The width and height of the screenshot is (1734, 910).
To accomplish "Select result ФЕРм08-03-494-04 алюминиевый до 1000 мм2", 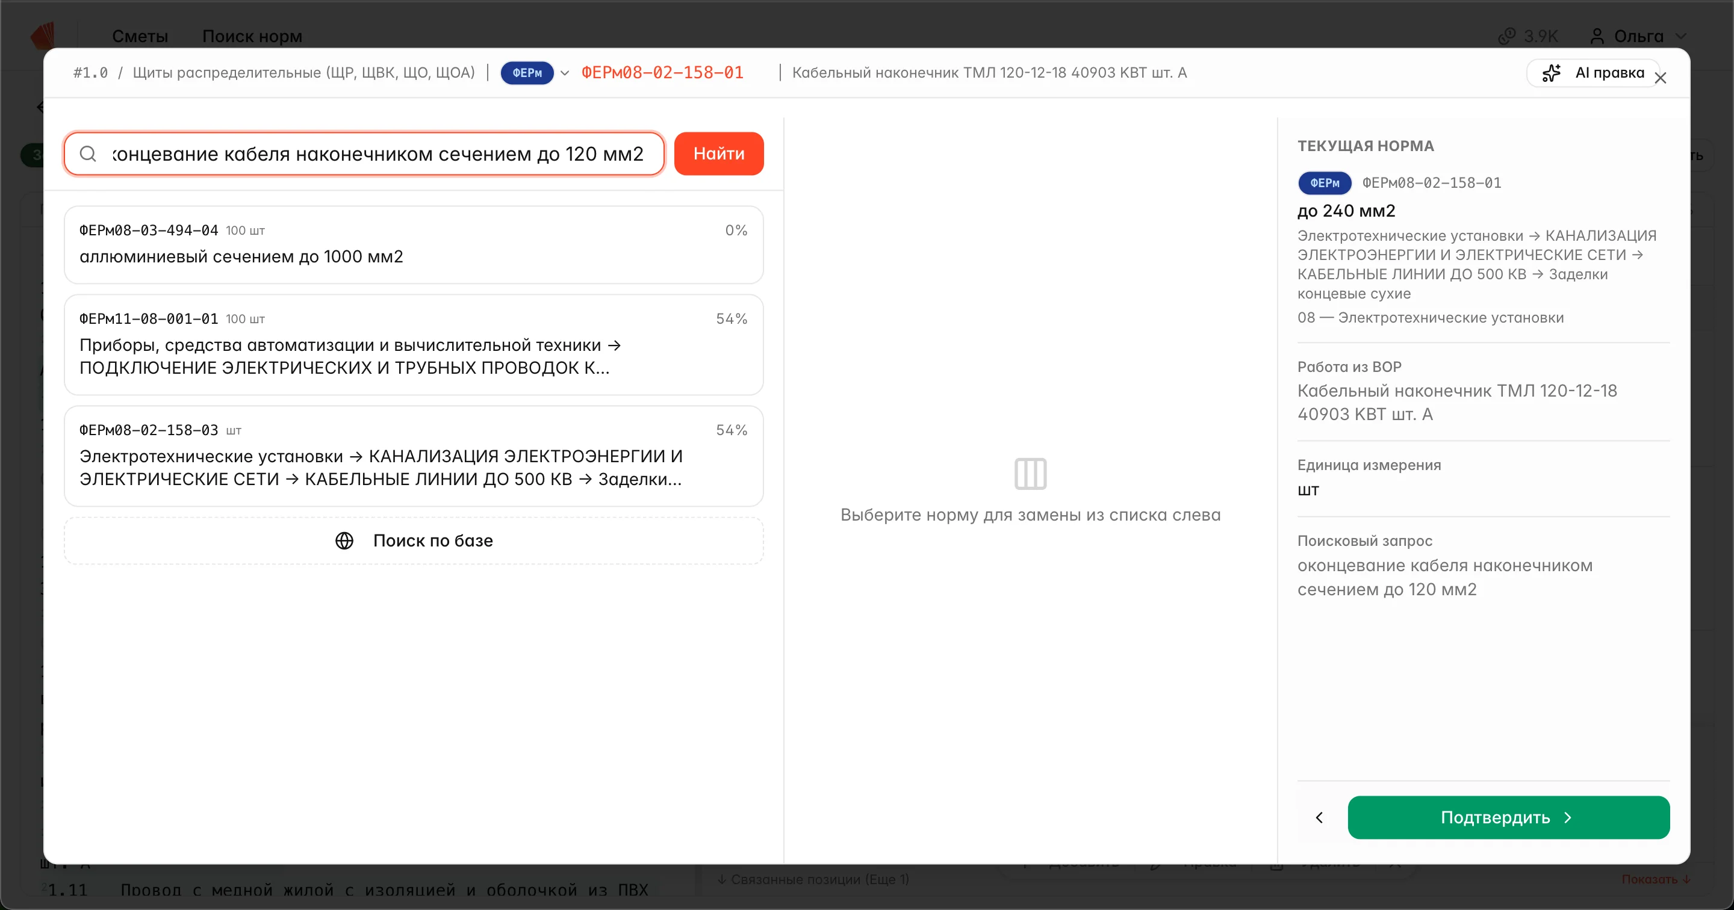I will pos(413,244).
